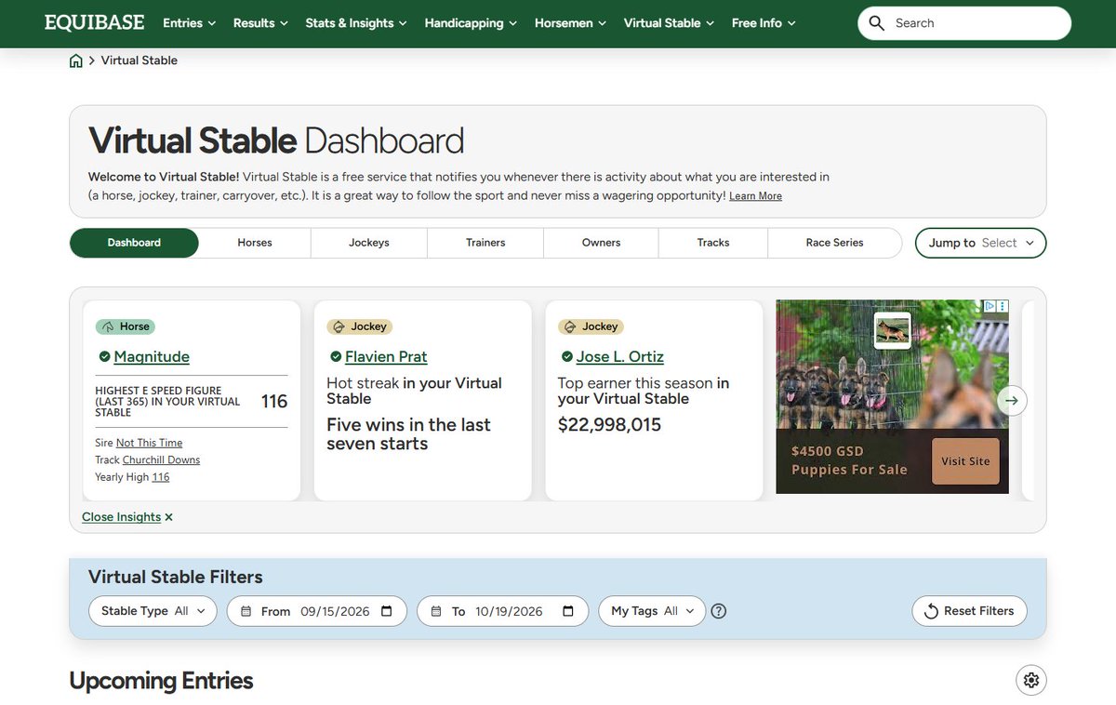Expand the Stats & Insights menu

[x=356, y=23]
